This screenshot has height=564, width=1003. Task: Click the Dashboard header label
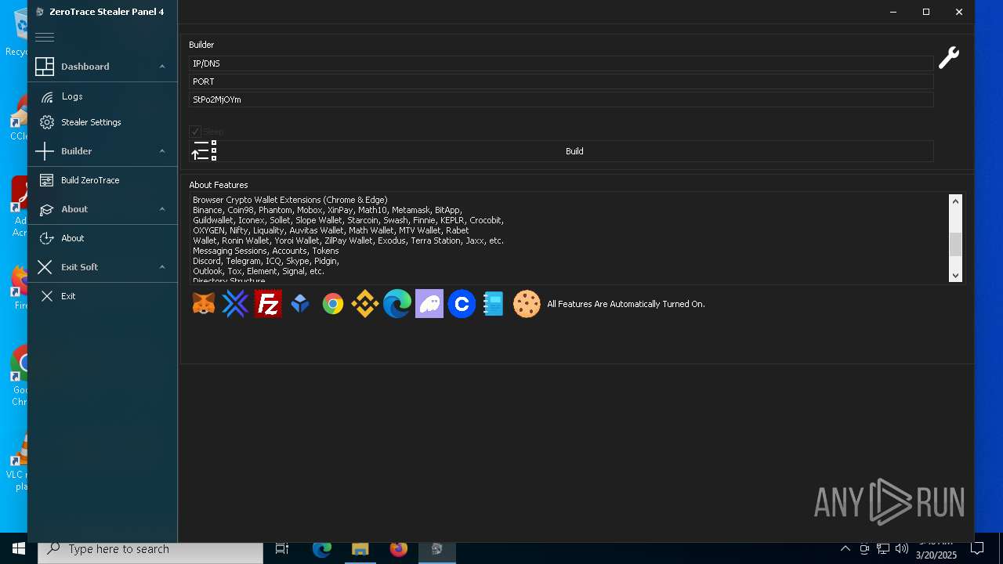[85, 67]
